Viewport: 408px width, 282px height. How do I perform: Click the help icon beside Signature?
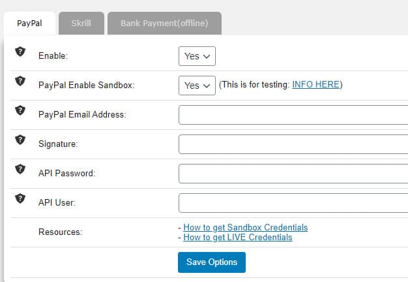click(20, 140)
